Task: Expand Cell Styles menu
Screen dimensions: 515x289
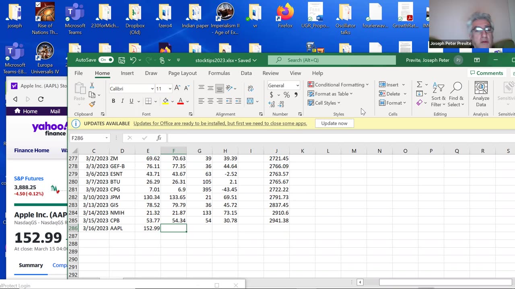Action: coord(324,103)
